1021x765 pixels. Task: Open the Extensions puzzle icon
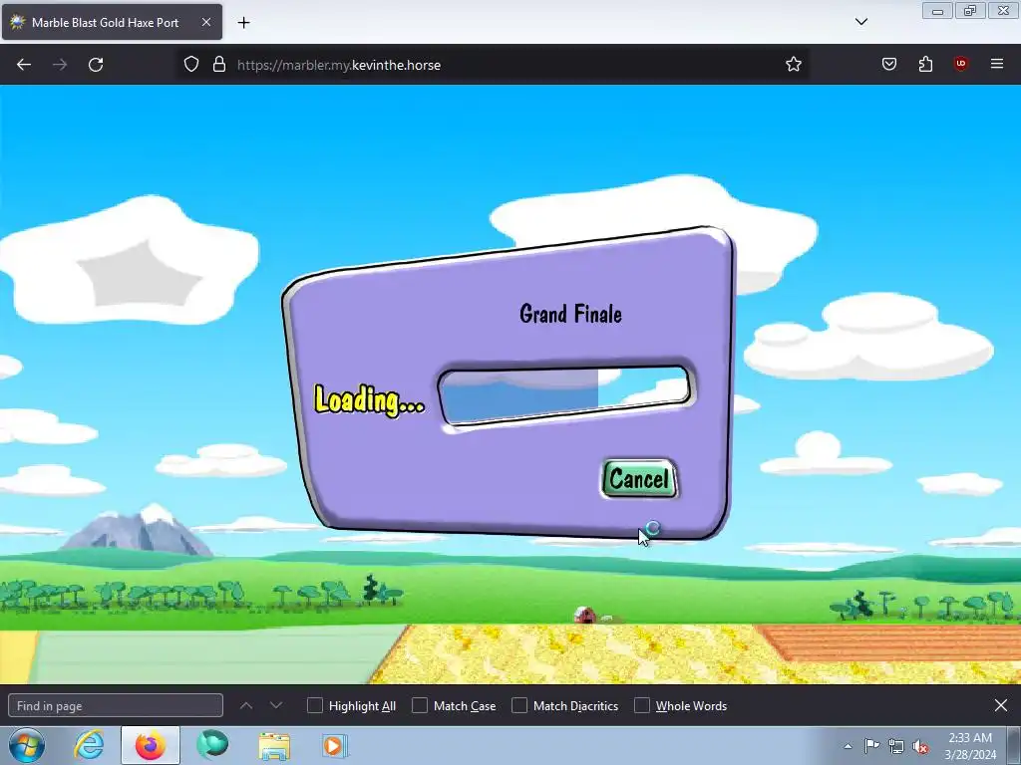pos(925,65)
